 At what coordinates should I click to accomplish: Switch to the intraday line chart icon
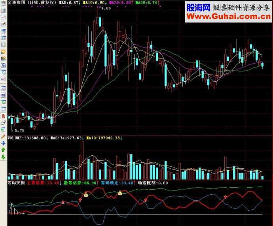tap(3, 17)
